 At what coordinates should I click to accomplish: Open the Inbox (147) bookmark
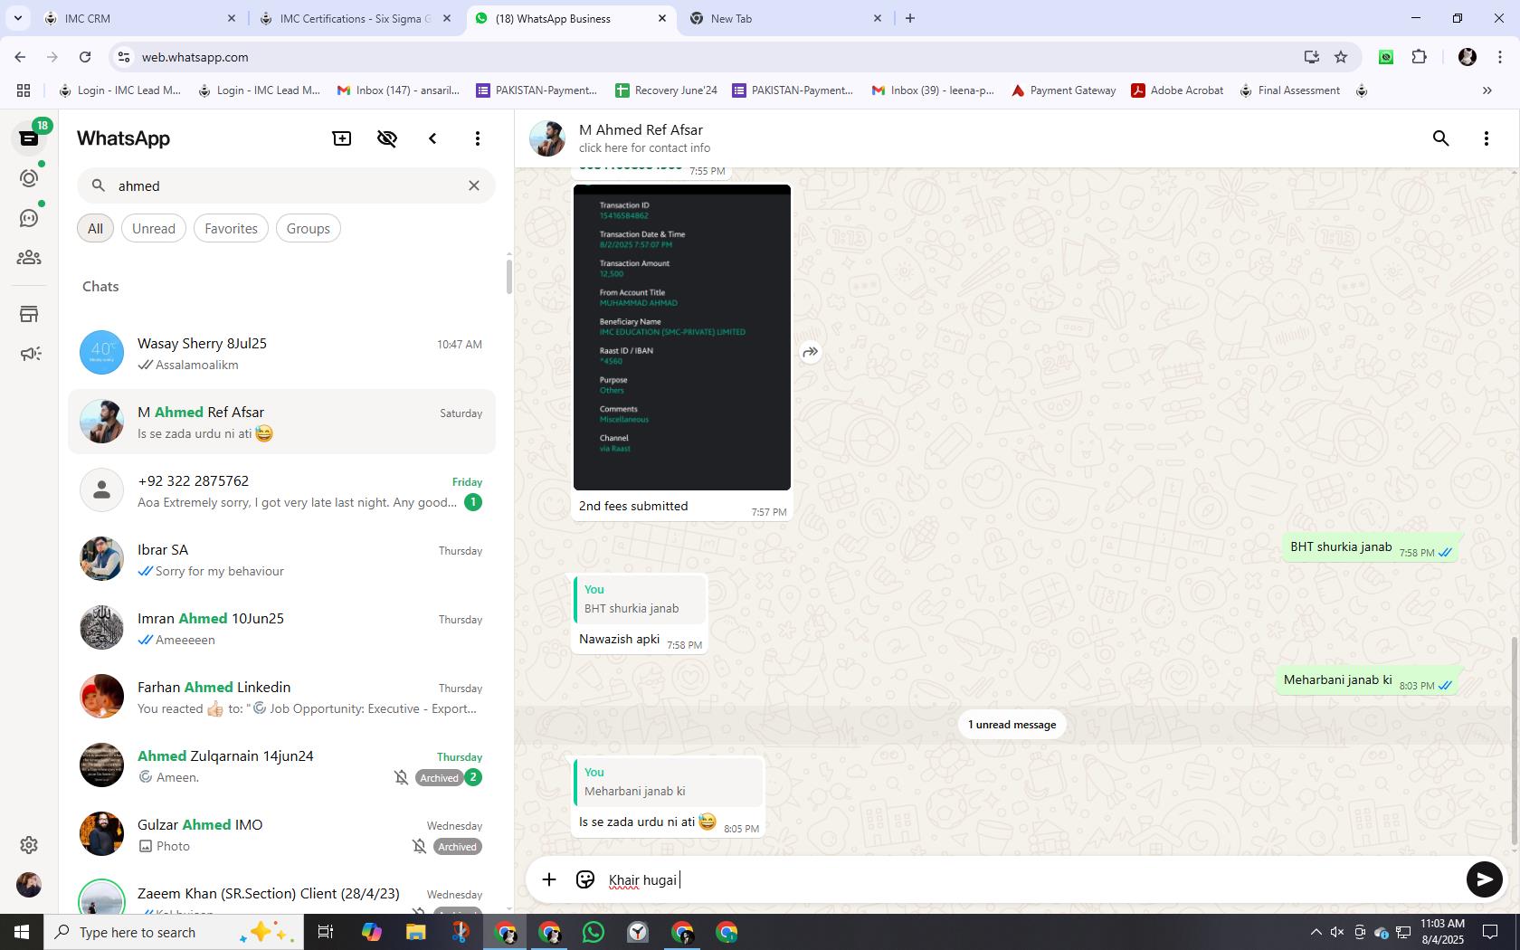(398, 90)
